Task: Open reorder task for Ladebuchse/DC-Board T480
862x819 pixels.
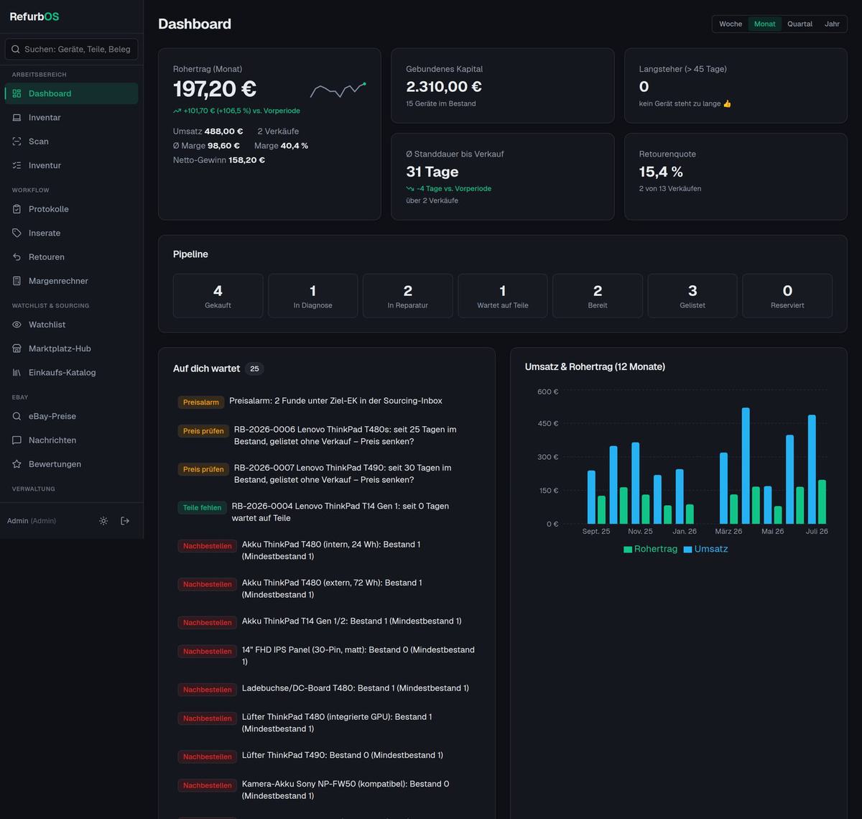Action: pyautogui.click(x=327, y=688)
